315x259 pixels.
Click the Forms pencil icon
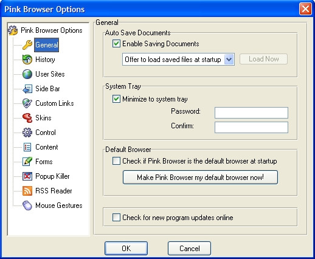(x=27, y=162)
